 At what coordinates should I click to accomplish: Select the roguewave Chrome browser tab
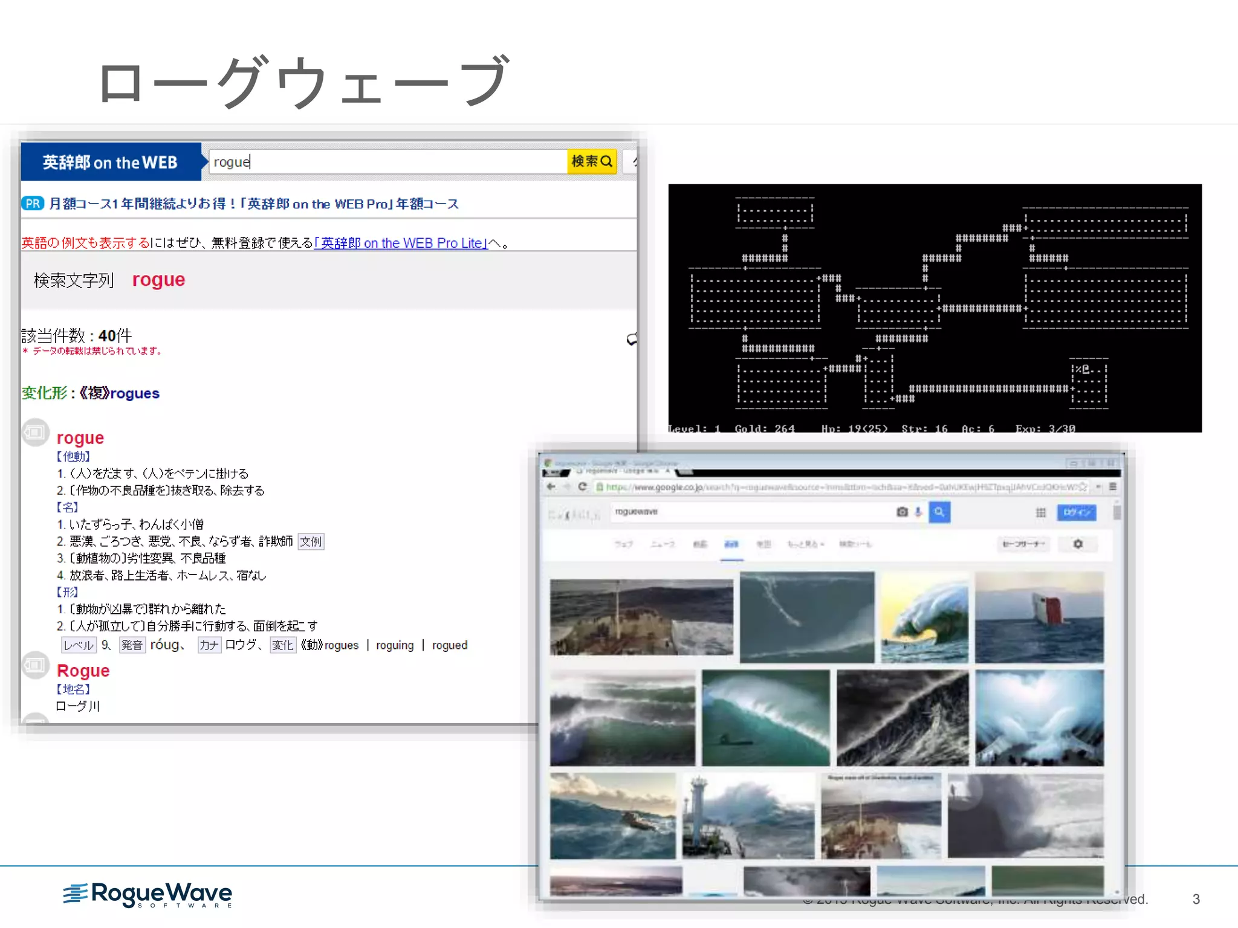[x=623, y=471]
